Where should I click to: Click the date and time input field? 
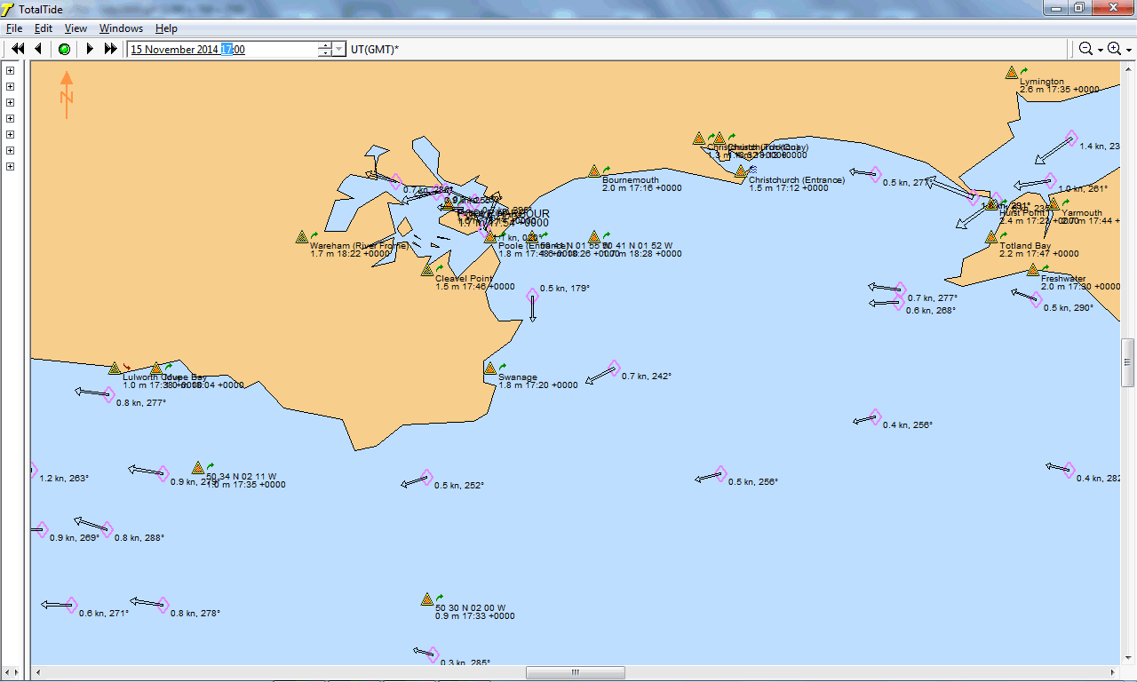point(222,50)
